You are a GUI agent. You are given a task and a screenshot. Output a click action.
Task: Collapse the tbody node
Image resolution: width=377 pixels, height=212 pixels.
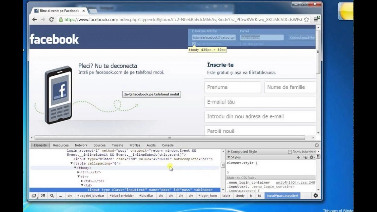[x=75, y=168]
